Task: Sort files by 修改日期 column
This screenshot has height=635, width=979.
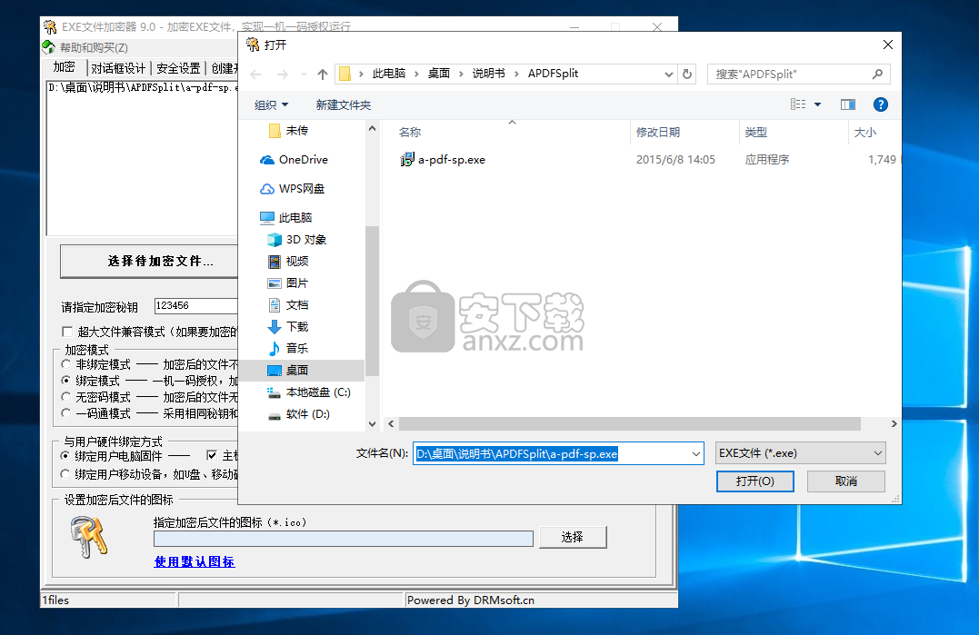Action: point(658,133)
